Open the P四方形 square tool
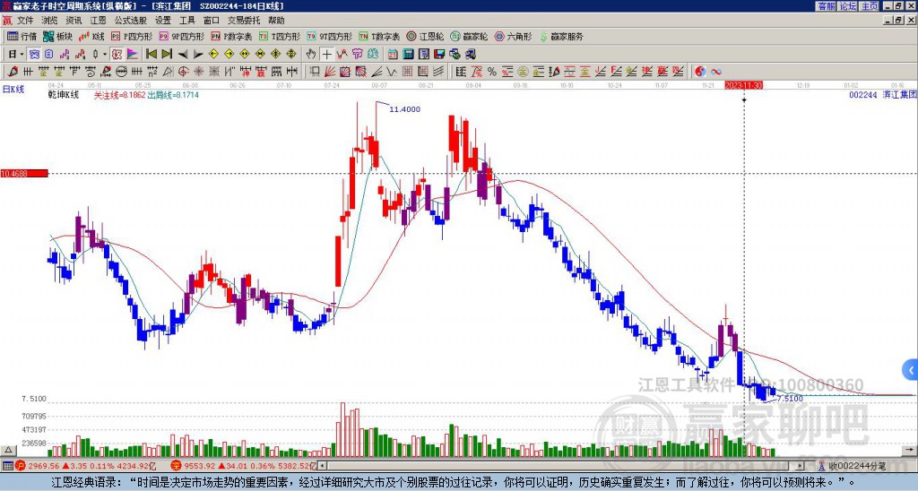Viewport: 918px width, 491px height. (x=132, y=36)
